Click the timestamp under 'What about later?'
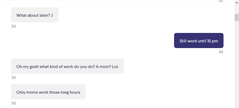This screenshot has width=239, height=108. (x=14, y=26)
